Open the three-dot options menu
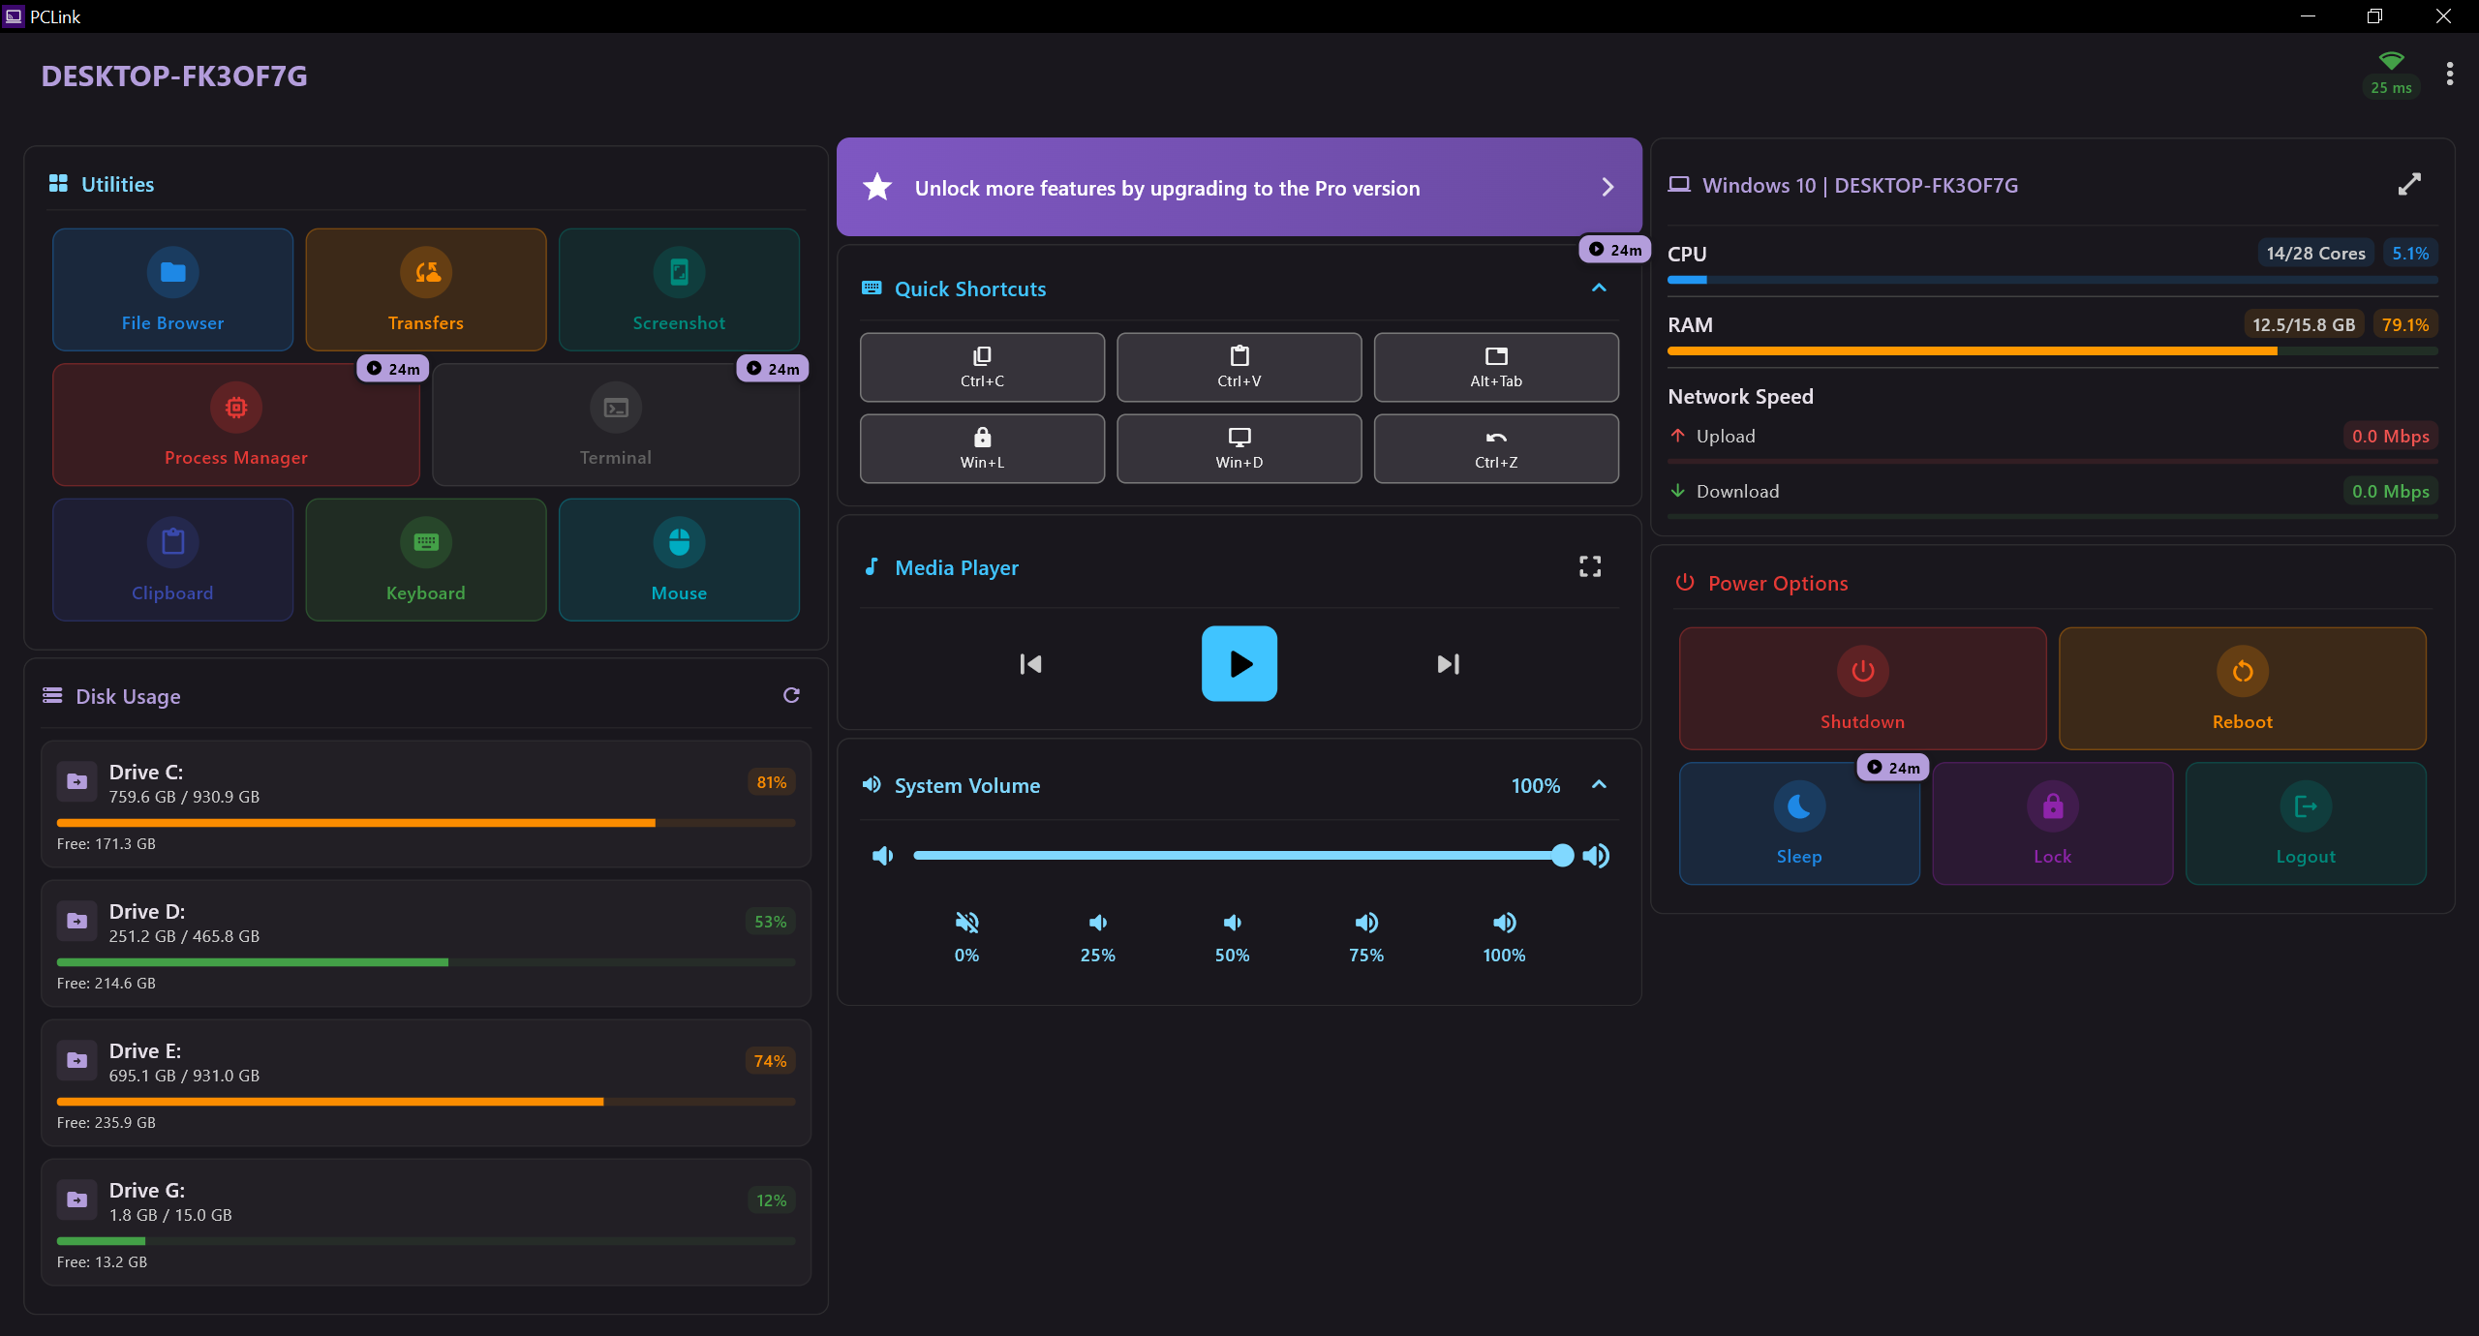 point(2450,75)
